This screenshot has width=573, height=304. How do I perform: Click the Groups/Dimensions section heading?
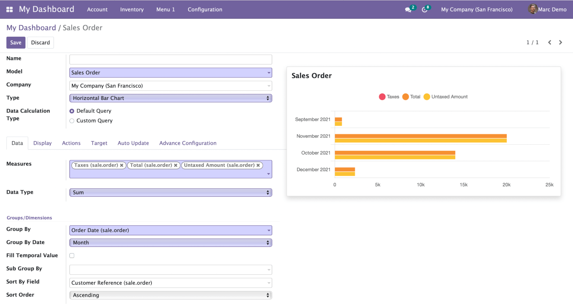[29, 218]
